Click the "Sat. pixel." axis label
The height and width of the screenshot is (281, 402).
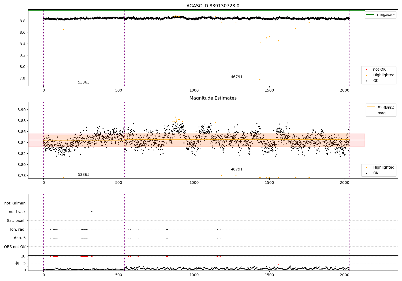click(16, 221)
